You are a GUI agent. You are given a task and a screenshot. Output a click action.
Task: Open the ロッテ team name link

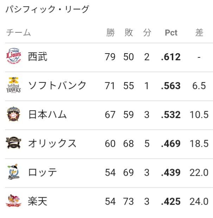coord(42,172)
